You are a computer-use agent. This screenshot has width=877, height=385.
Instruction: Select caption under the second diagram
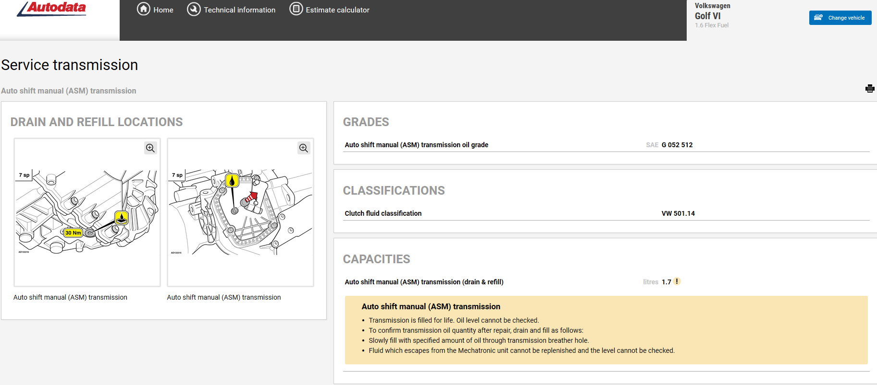tap(224, 297)
